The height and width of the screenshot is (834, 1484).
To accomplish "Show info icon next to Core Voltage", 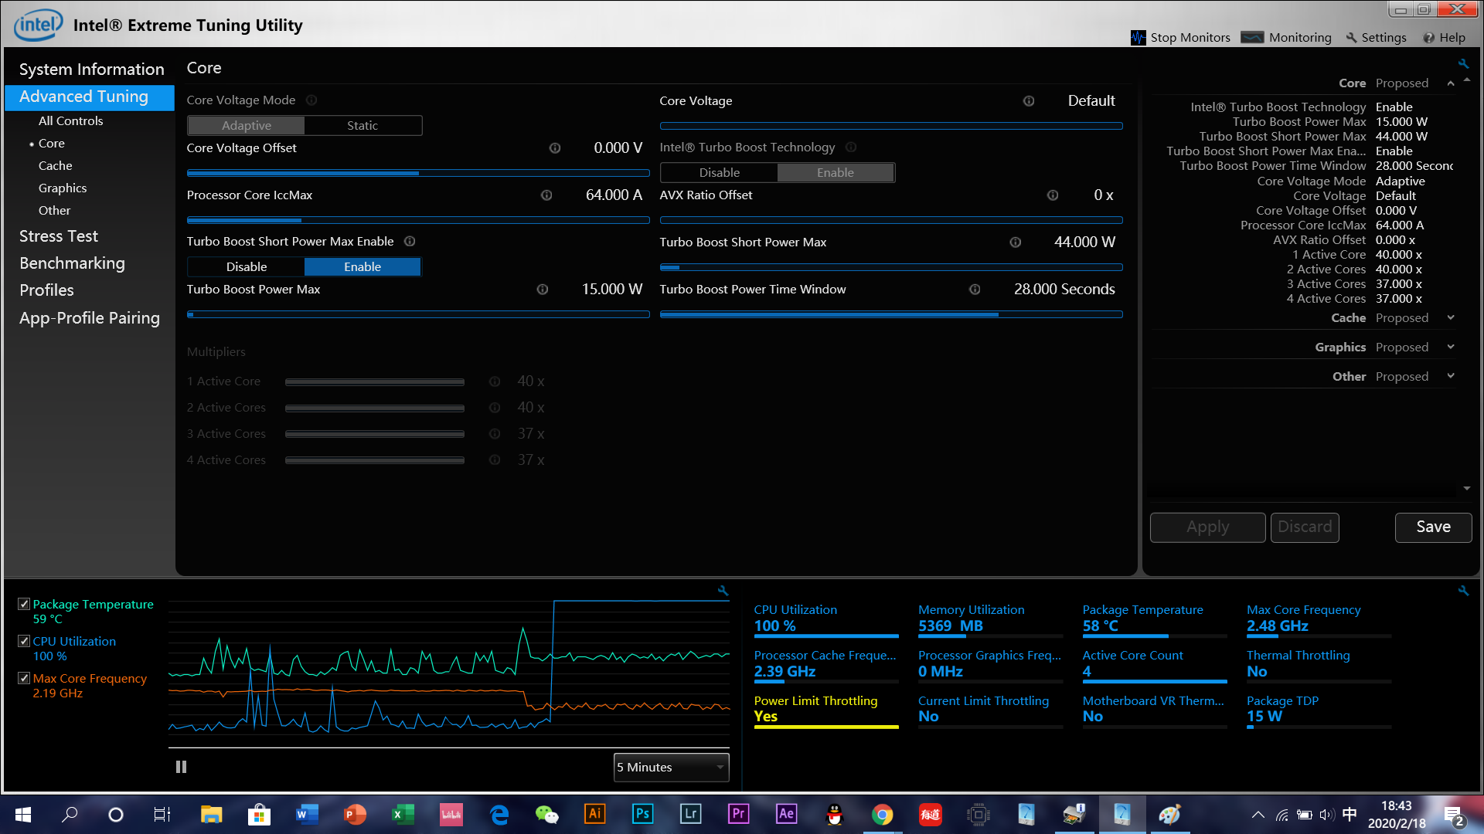I will 1029,101.
